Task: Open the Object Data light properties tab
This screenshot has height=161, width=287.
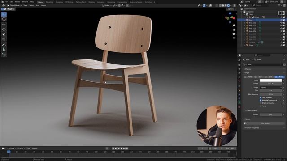Action: pos(239,102)
